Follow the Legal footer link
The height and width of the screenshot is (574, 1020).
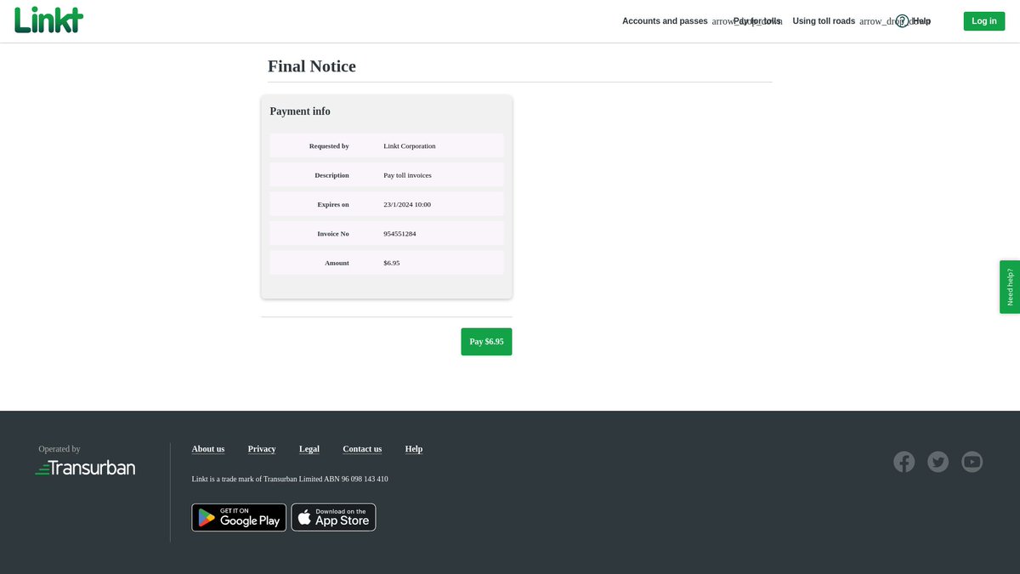309,449
